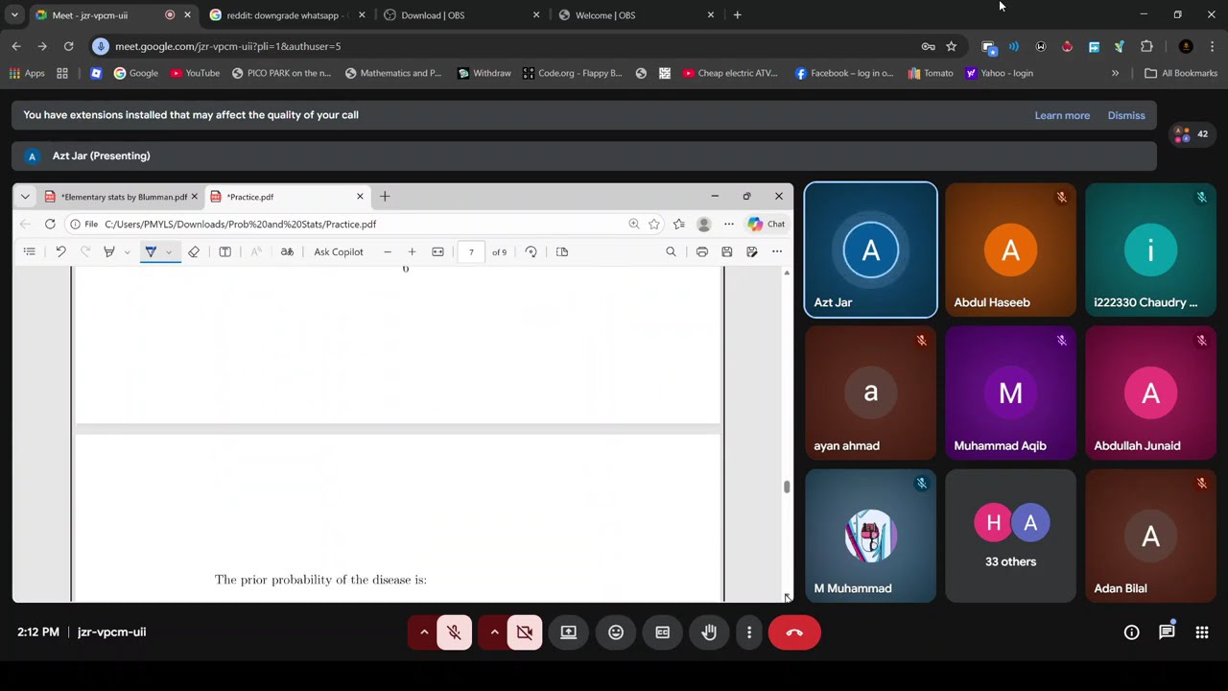The width and height of the screenshot is (1228, 691).
Task: Select the PDF eraser tool
Action: [x=194, y=251]
